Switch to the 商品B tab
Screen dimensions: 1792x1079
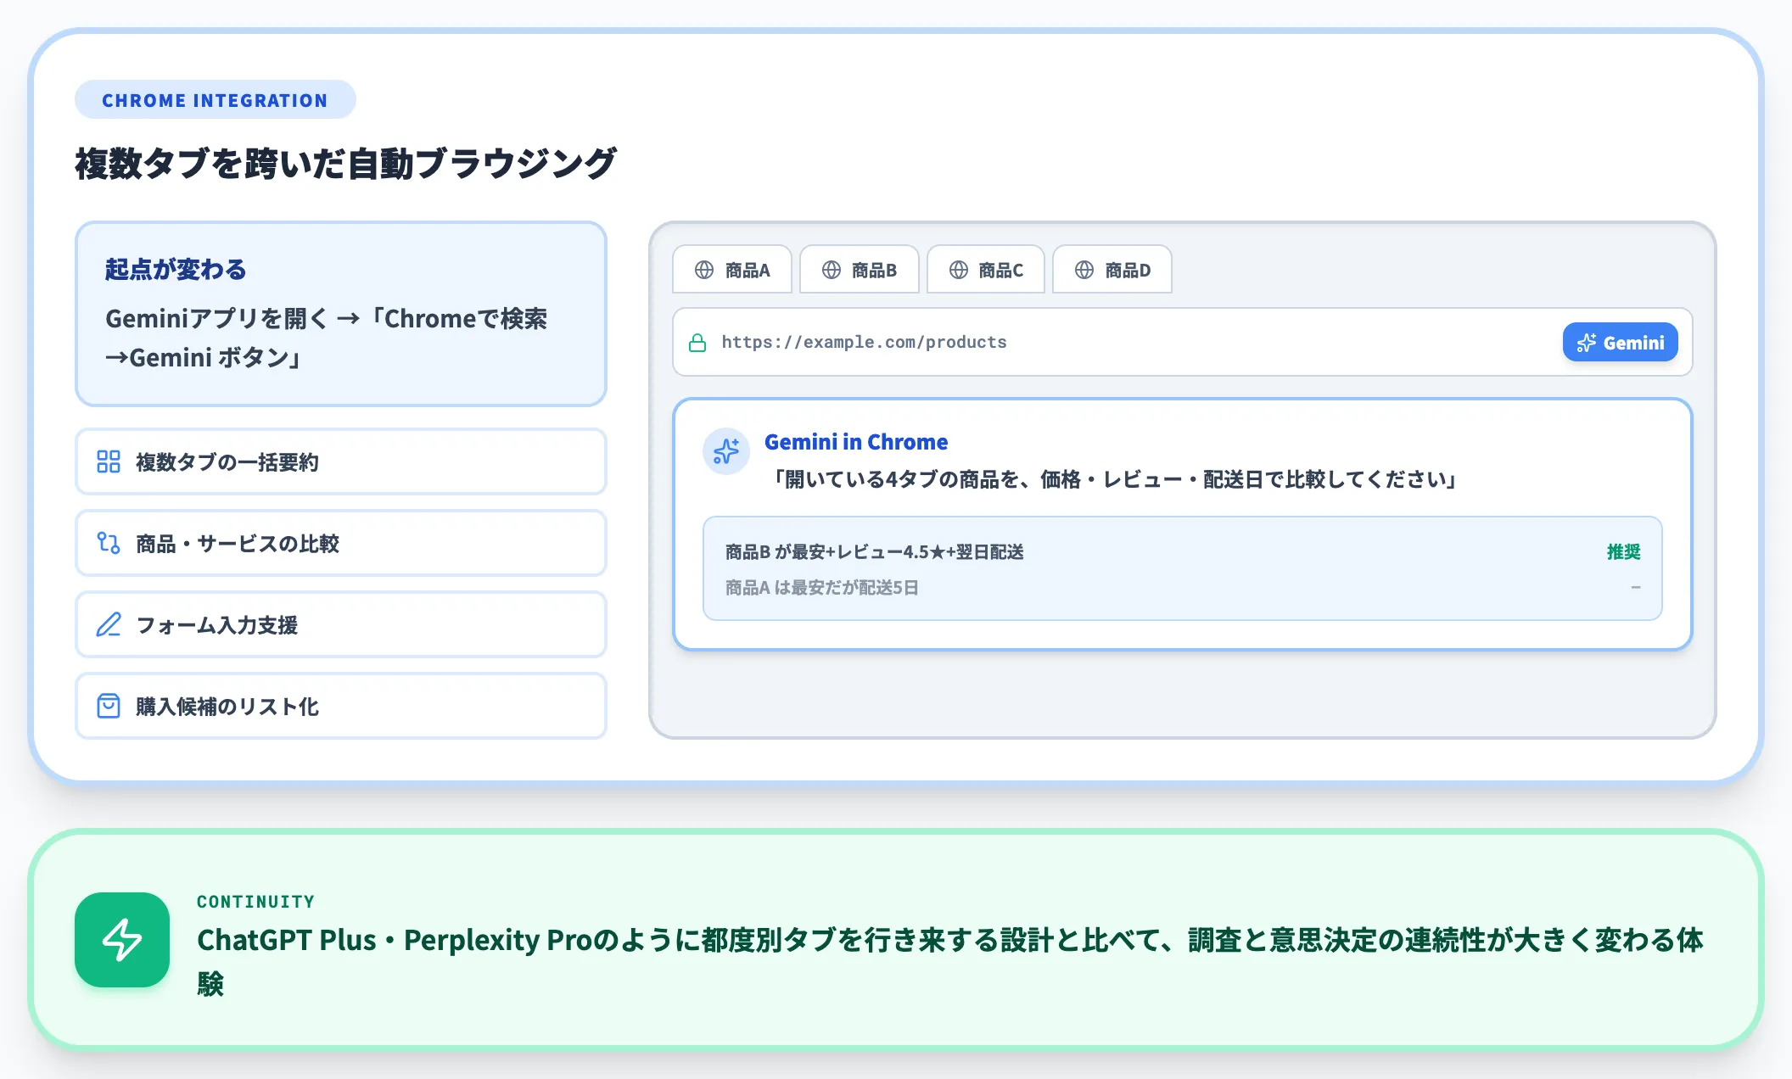(x=860, y=270)
